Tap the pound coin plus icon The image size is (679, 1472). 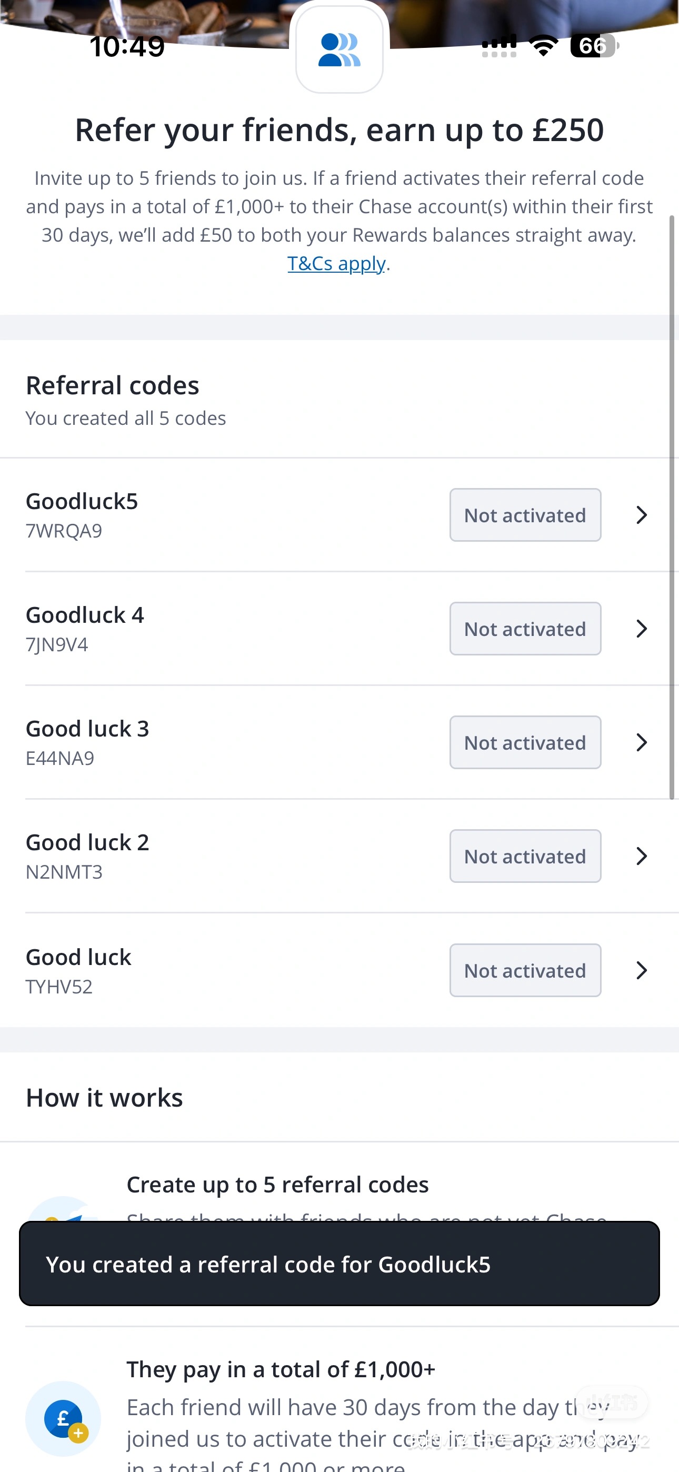click(64, 1418)
